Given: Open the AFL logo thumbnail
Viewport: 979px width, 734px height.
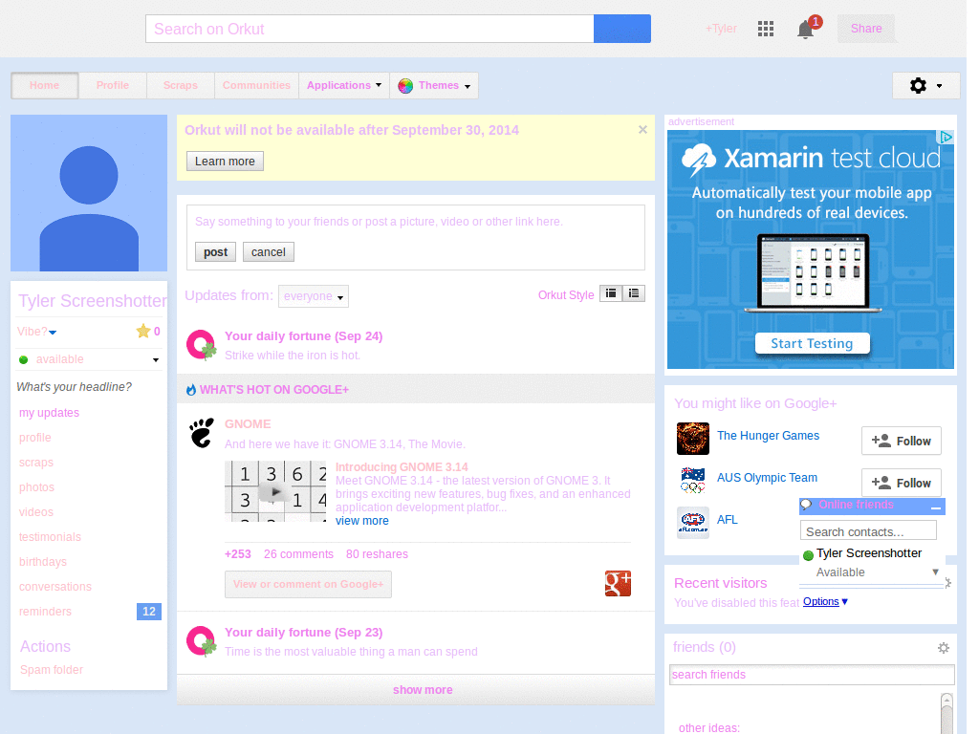Looking at the screenshot, I should (x=693, y=523).
